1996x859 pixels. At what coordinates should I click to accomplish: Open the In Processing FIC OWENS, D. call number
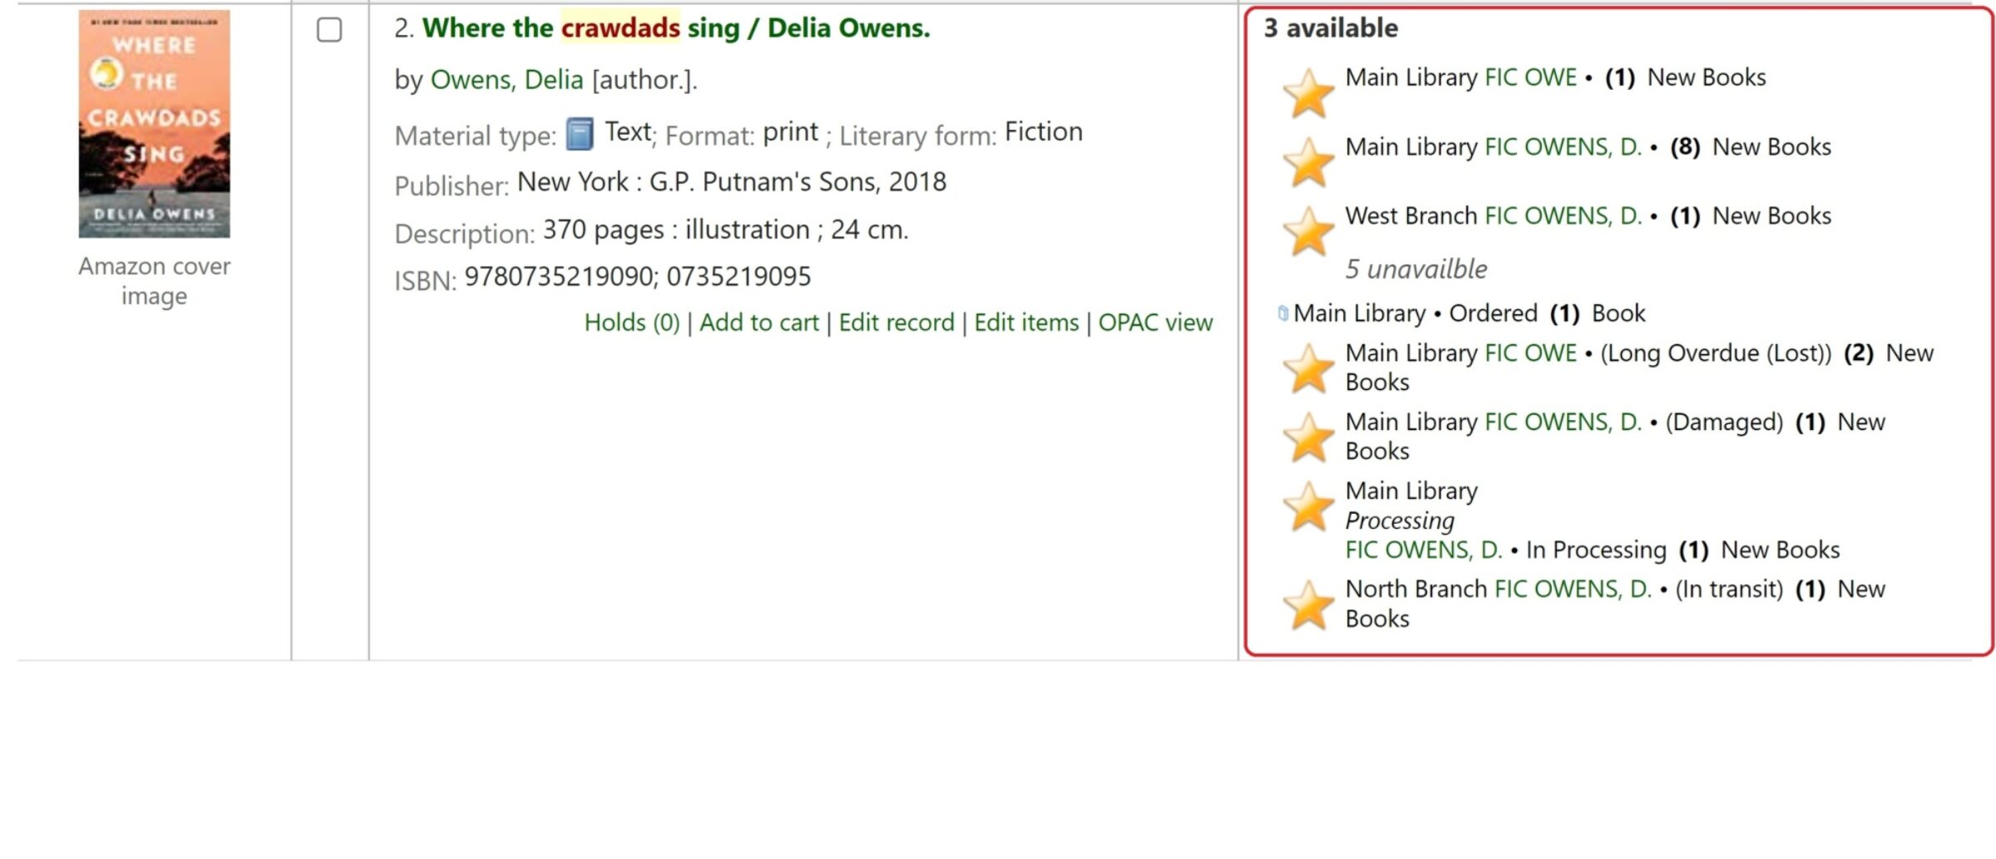[x=1424, y=550]
